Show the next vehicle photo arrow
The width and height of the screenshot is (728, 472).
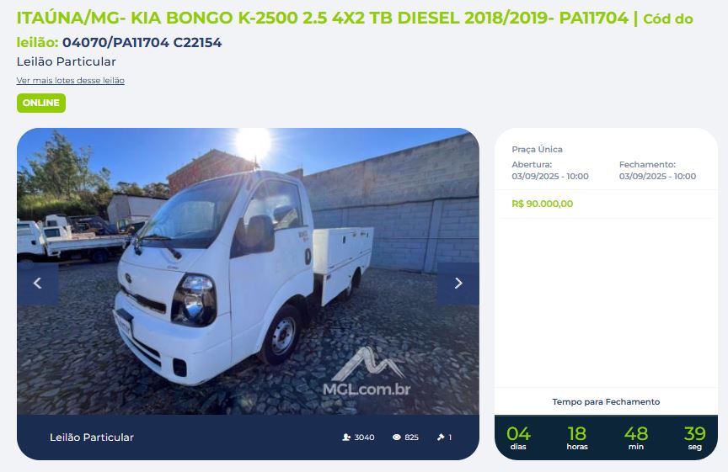tap(458, 284)
